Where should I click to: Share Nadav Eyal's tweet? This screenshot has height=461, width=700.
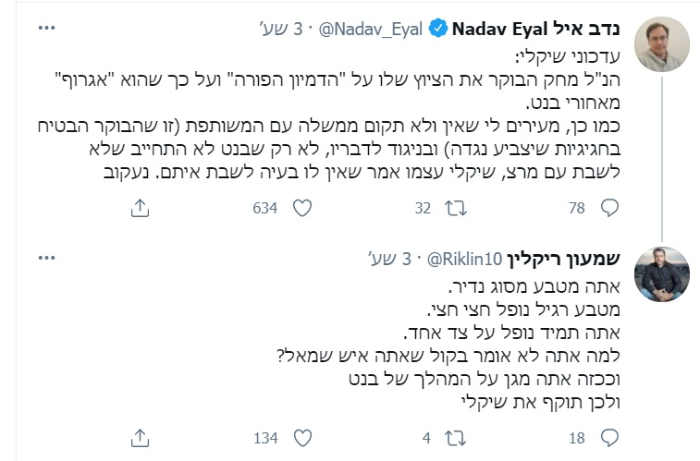click(x=141, y=209)
